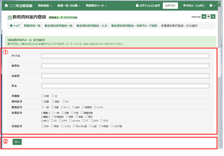Check the 本館 checkbox in 所蔵館
224x156 pixels.
(43, 96)
